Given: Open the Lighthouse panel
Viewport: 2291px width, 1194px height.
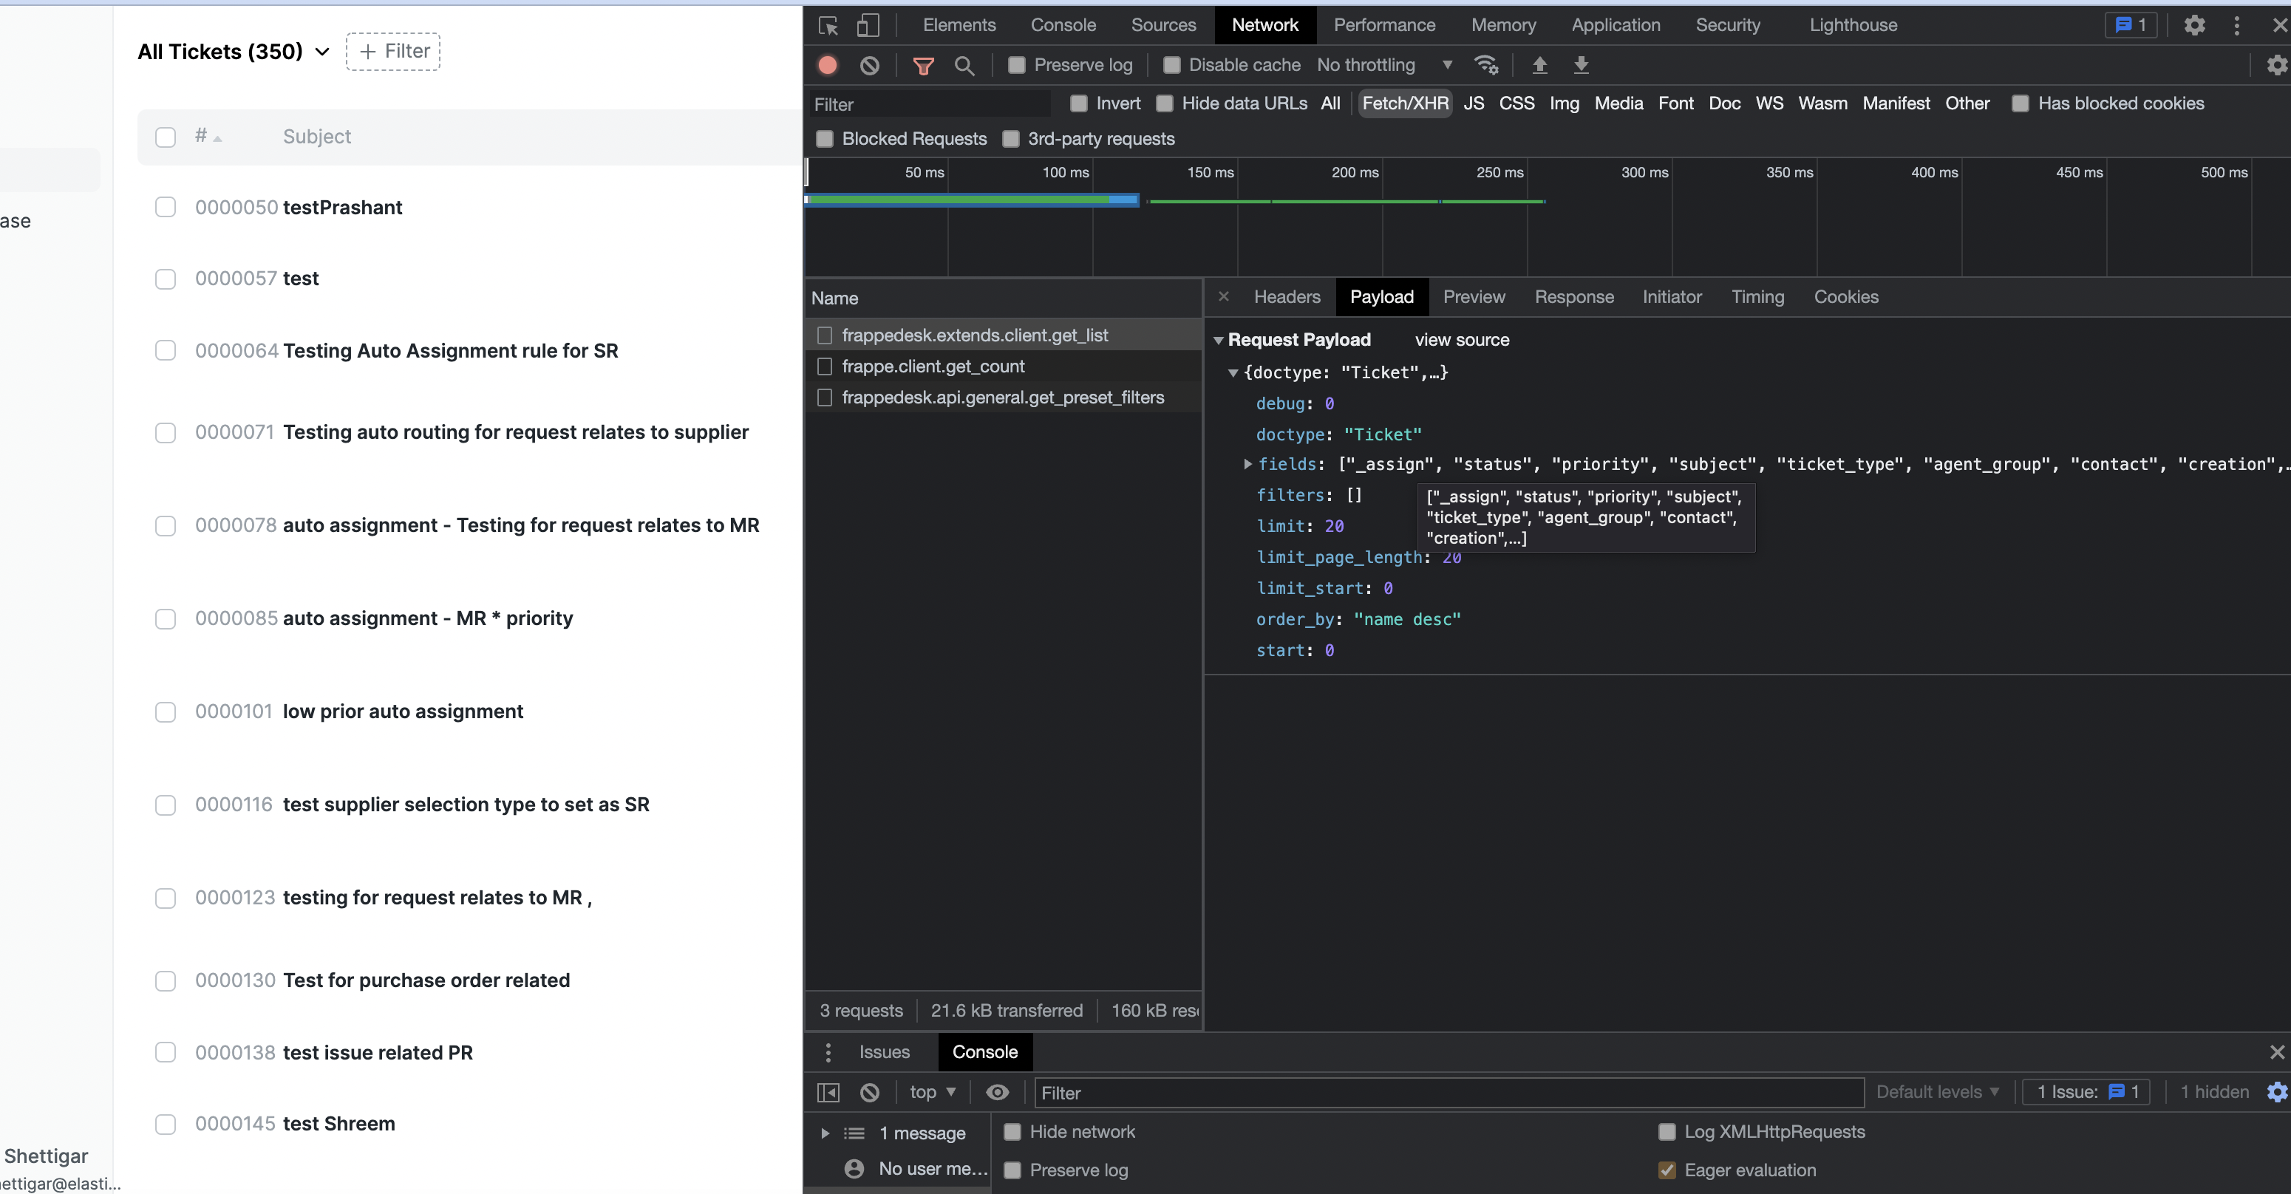Looking at the screenshot, I should pos(1853,25).
